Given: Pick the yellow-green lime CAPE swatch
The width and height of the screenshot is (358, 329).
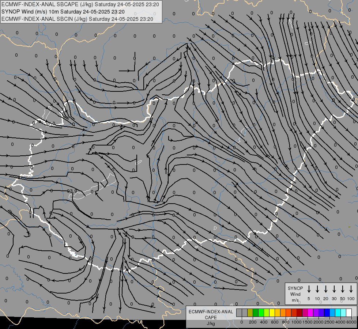Looking at the screenshot, I should click(267, 313).
